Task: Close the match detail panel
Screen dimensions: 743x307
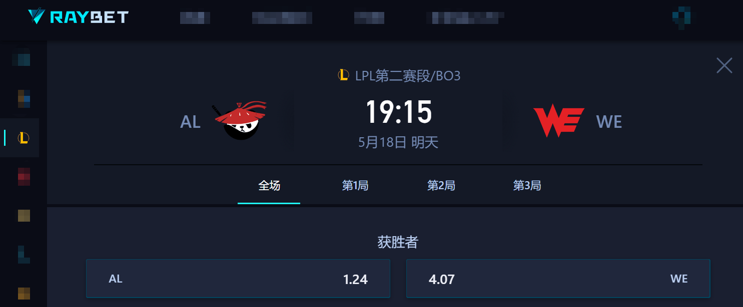Action: point(724,65)
